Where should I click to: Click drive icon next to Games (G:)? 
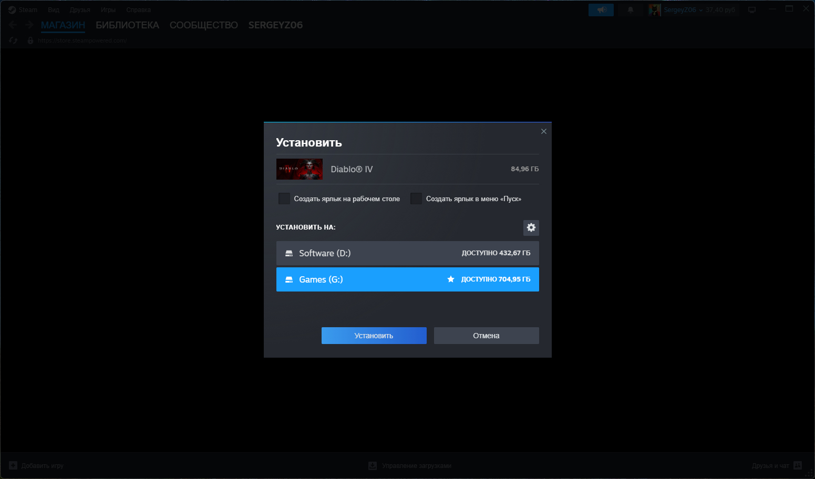[289, 279]
